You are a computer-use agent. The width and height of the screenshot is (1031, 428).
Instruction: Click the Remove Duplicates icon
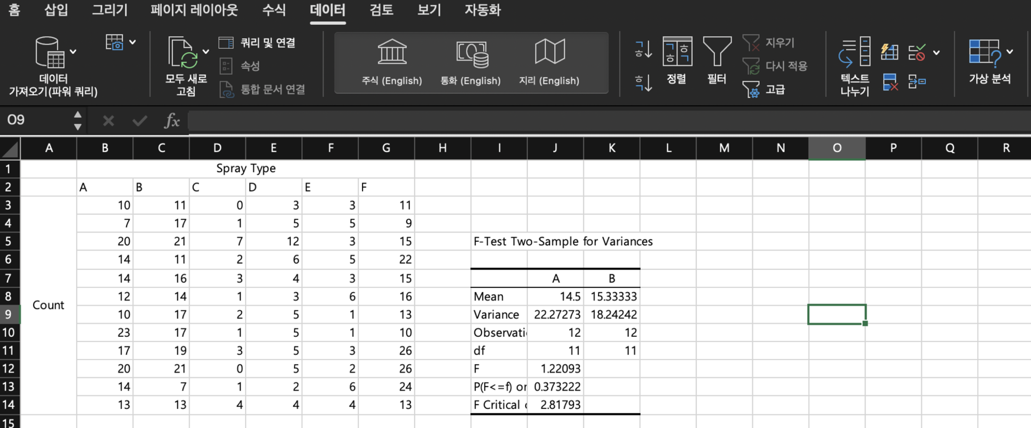pyautogui.click(x=889, y=82)
